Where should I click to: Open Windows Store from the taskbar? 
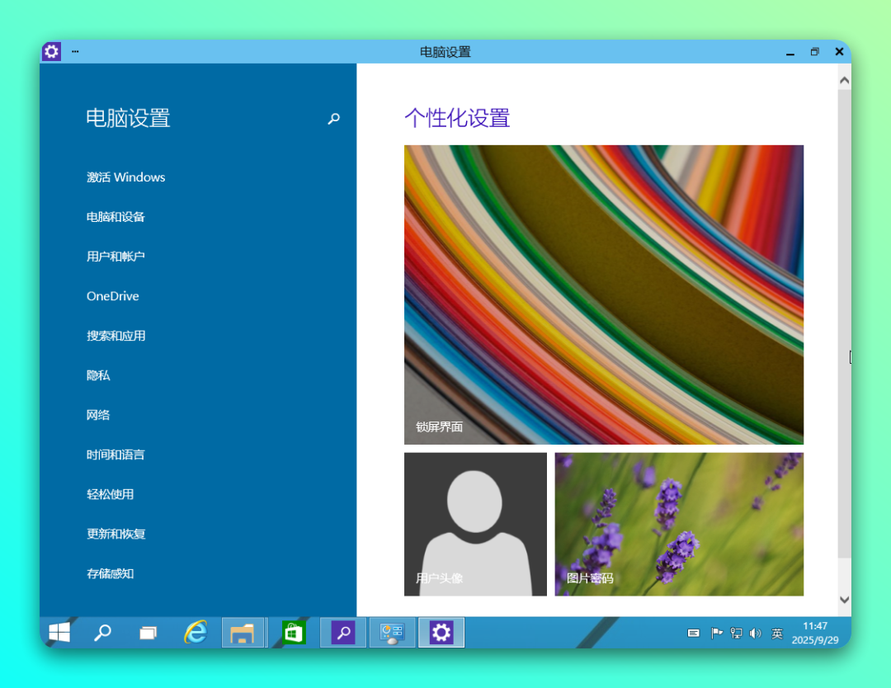pos(294,633)
